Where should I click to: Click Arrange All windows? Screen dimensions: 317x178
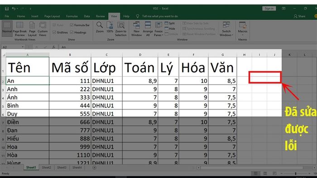[x=148, y=29]
